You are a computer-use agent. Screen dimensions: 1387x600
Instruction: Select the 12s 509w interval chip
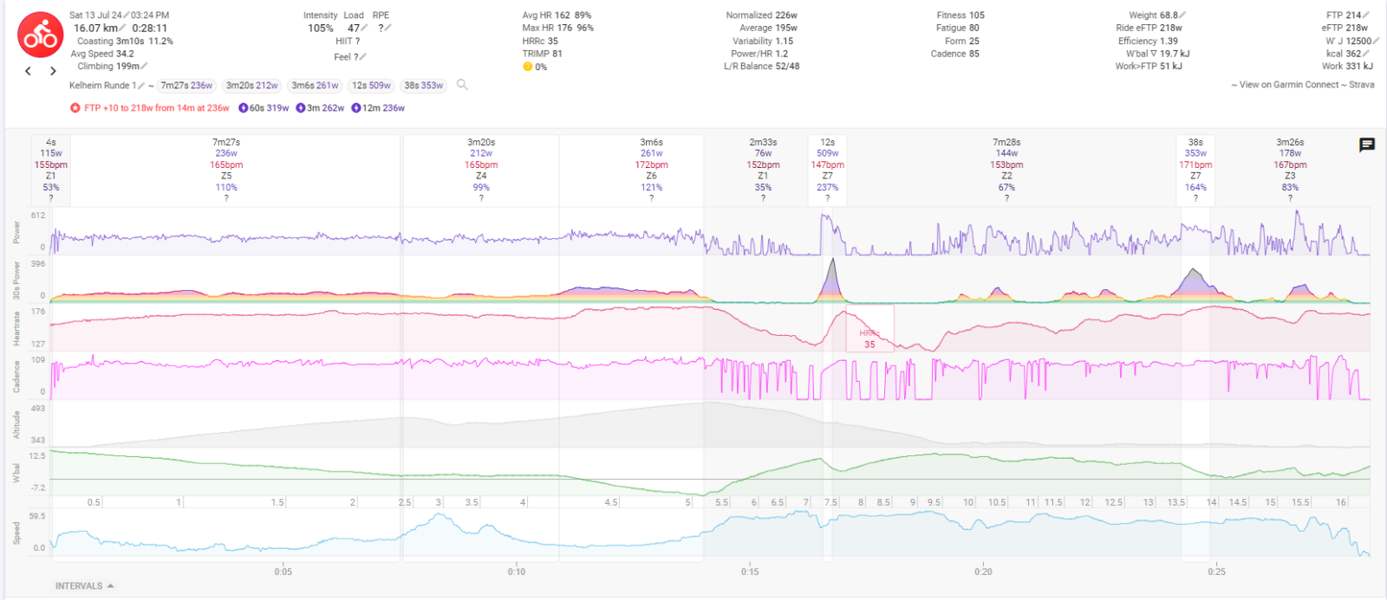click(x=371, y=86)
